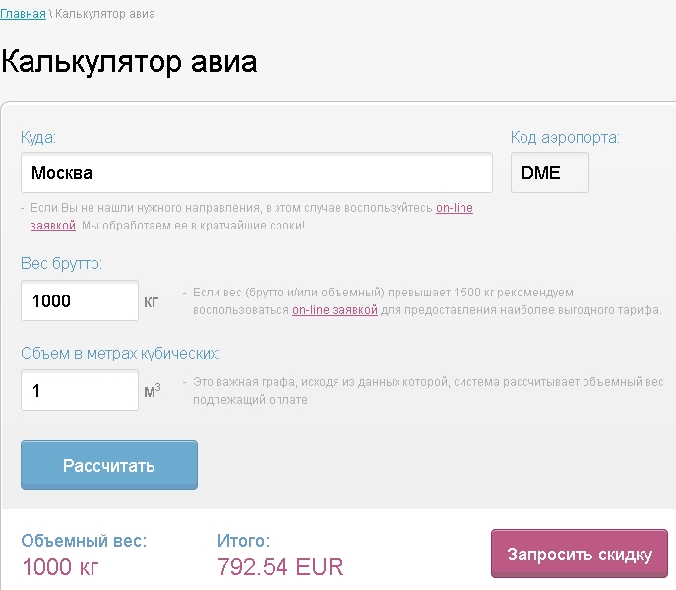Image resolution: width=676 pixels, height=590 pixels.
Task: Open the on-line link in the destination hint
Action: (455, 208)
